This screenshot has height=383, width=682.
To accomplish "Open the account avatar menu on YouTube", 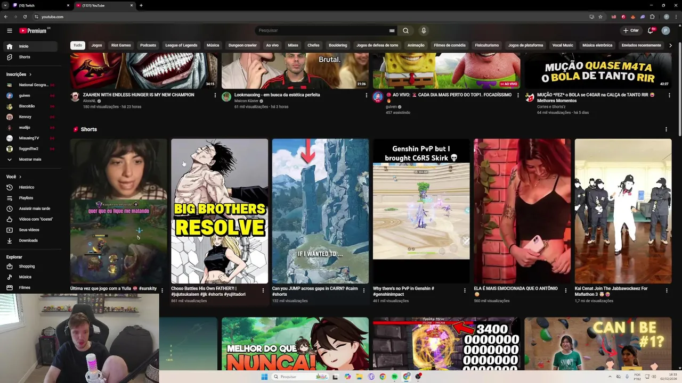I will 665,30.
